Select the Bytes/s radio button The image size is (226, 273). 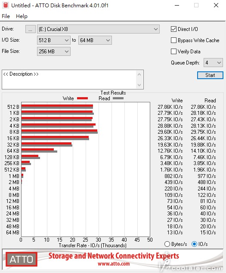point(167,244)
